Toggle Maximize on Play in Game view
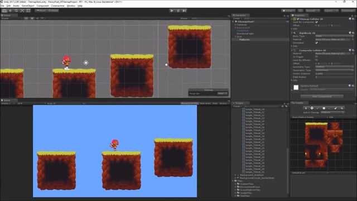The width and height of the screenshot is (357, 201). tap(190, 103)
